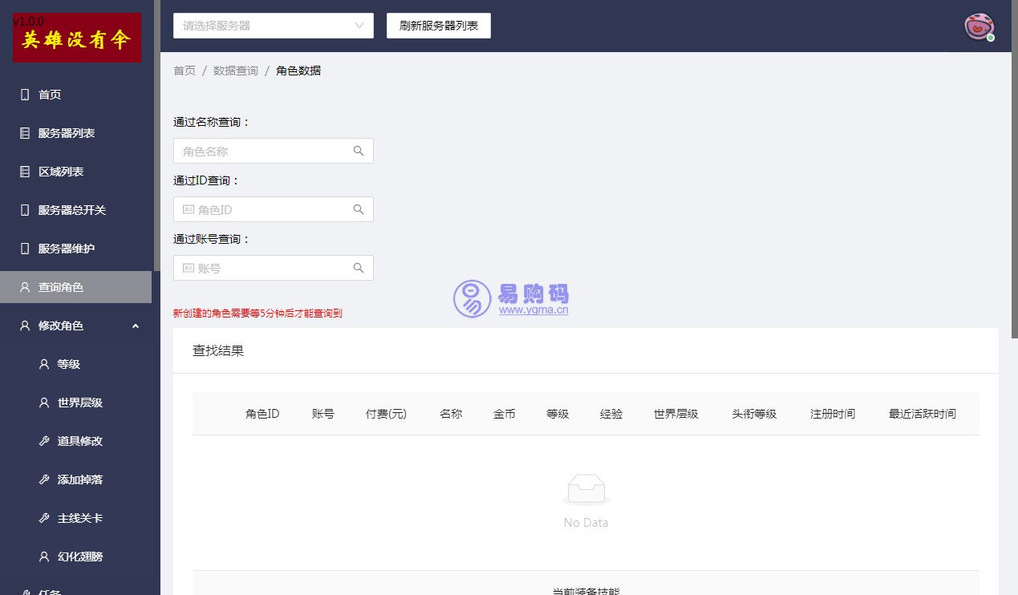Click the search icon in 账号 field

(x=359, y=268)
